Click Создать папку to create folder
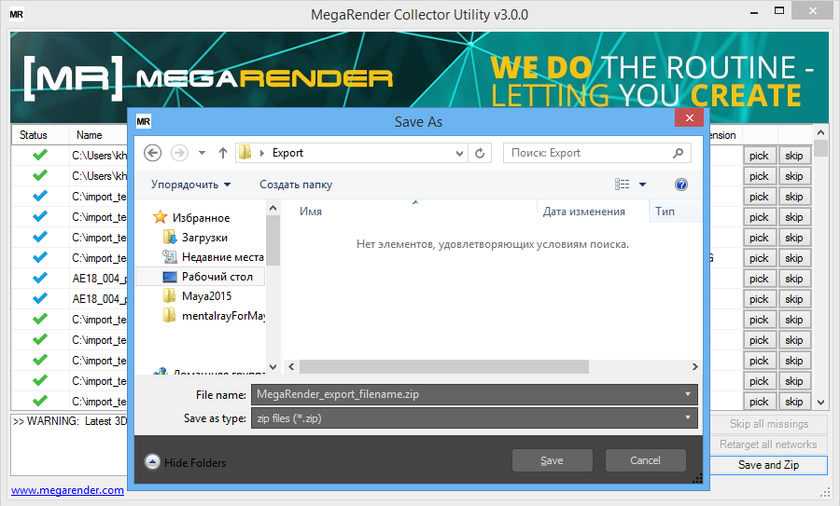This screenshot has height=506, width=840. [x=296, y=185]
